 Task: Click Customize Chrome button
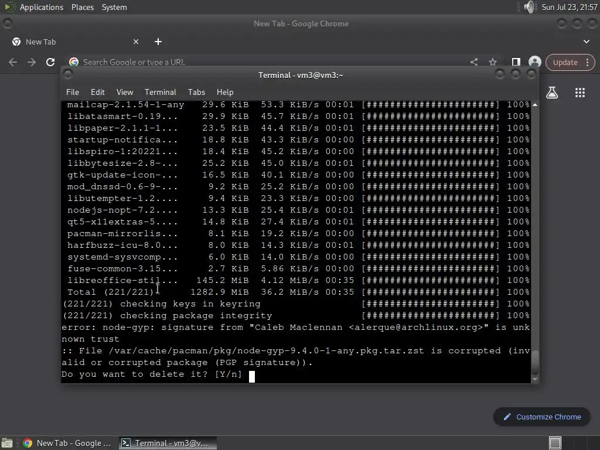tap(542, 417)
